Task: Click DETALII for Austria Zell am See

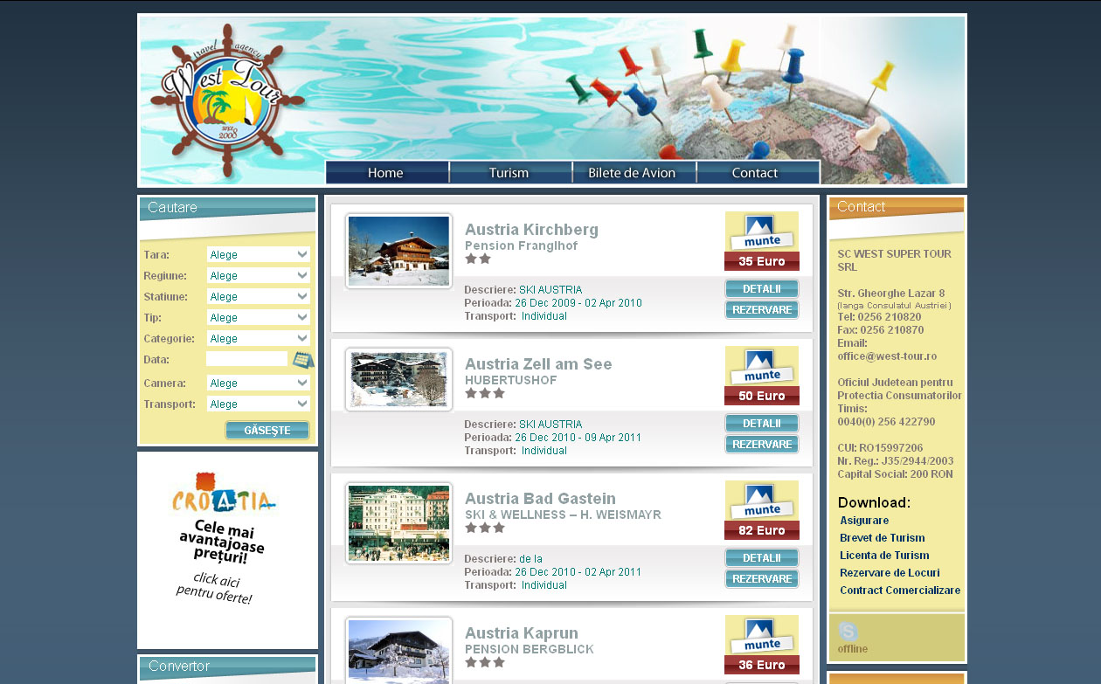Action: tap(762, 423)
